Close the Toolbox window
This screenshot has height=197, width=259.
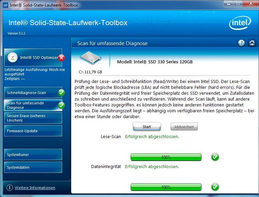[251, 4]
